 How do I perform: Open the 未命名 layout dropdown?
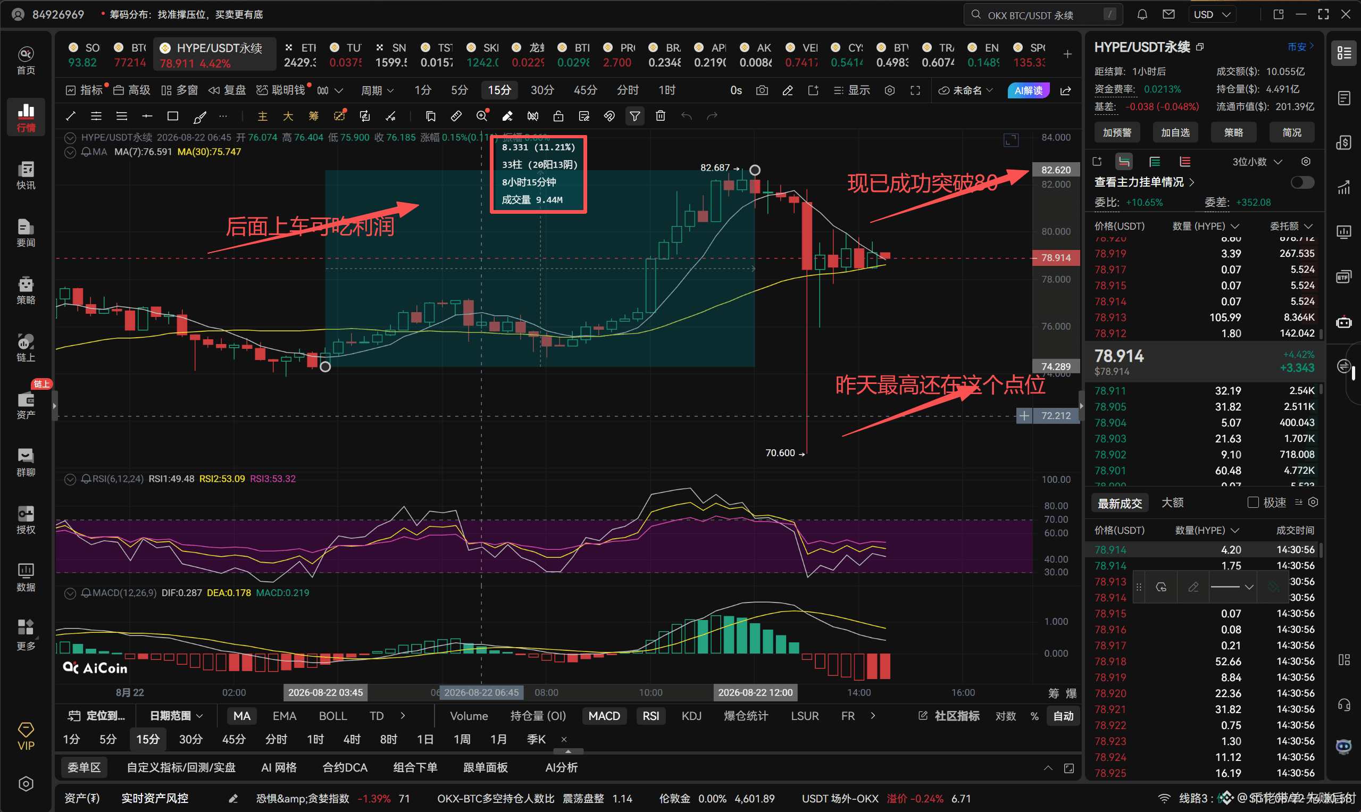point(965,90)
